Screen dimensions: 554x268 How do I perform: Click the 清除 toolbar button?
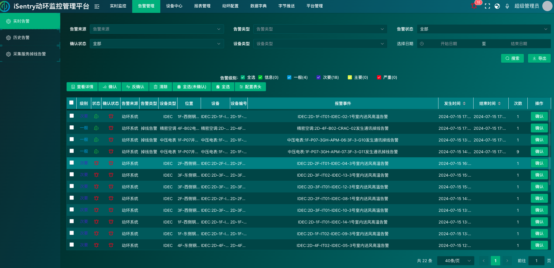point(161,87)
